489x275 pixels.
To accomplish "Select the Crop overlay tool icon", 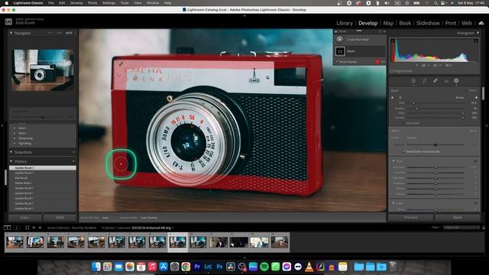I will pyautogui.click(x=425, y=81).
